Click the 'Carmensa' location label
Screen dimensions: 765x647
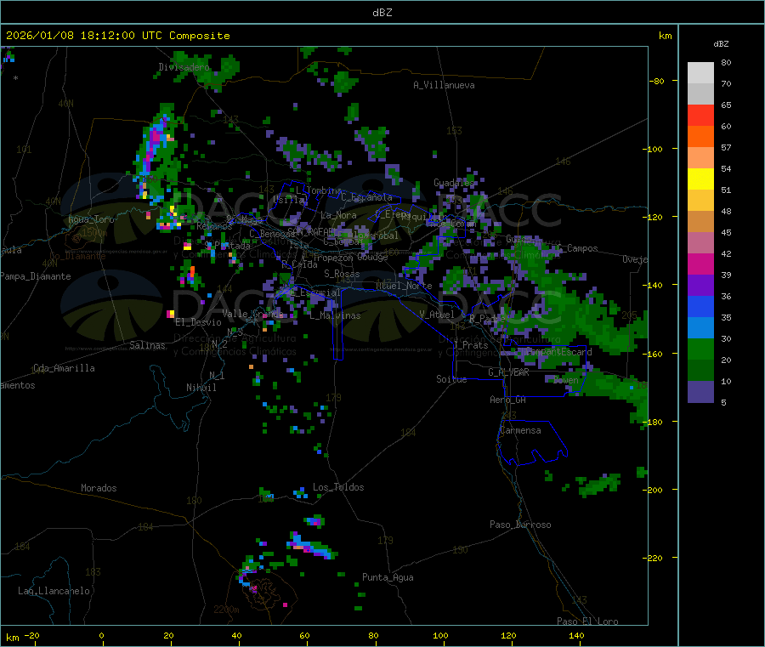(520, 430)
